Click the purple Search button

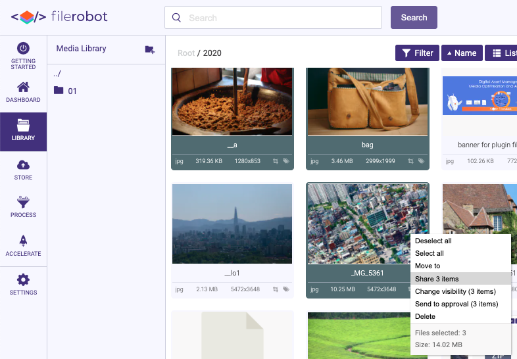click(414, 18)
